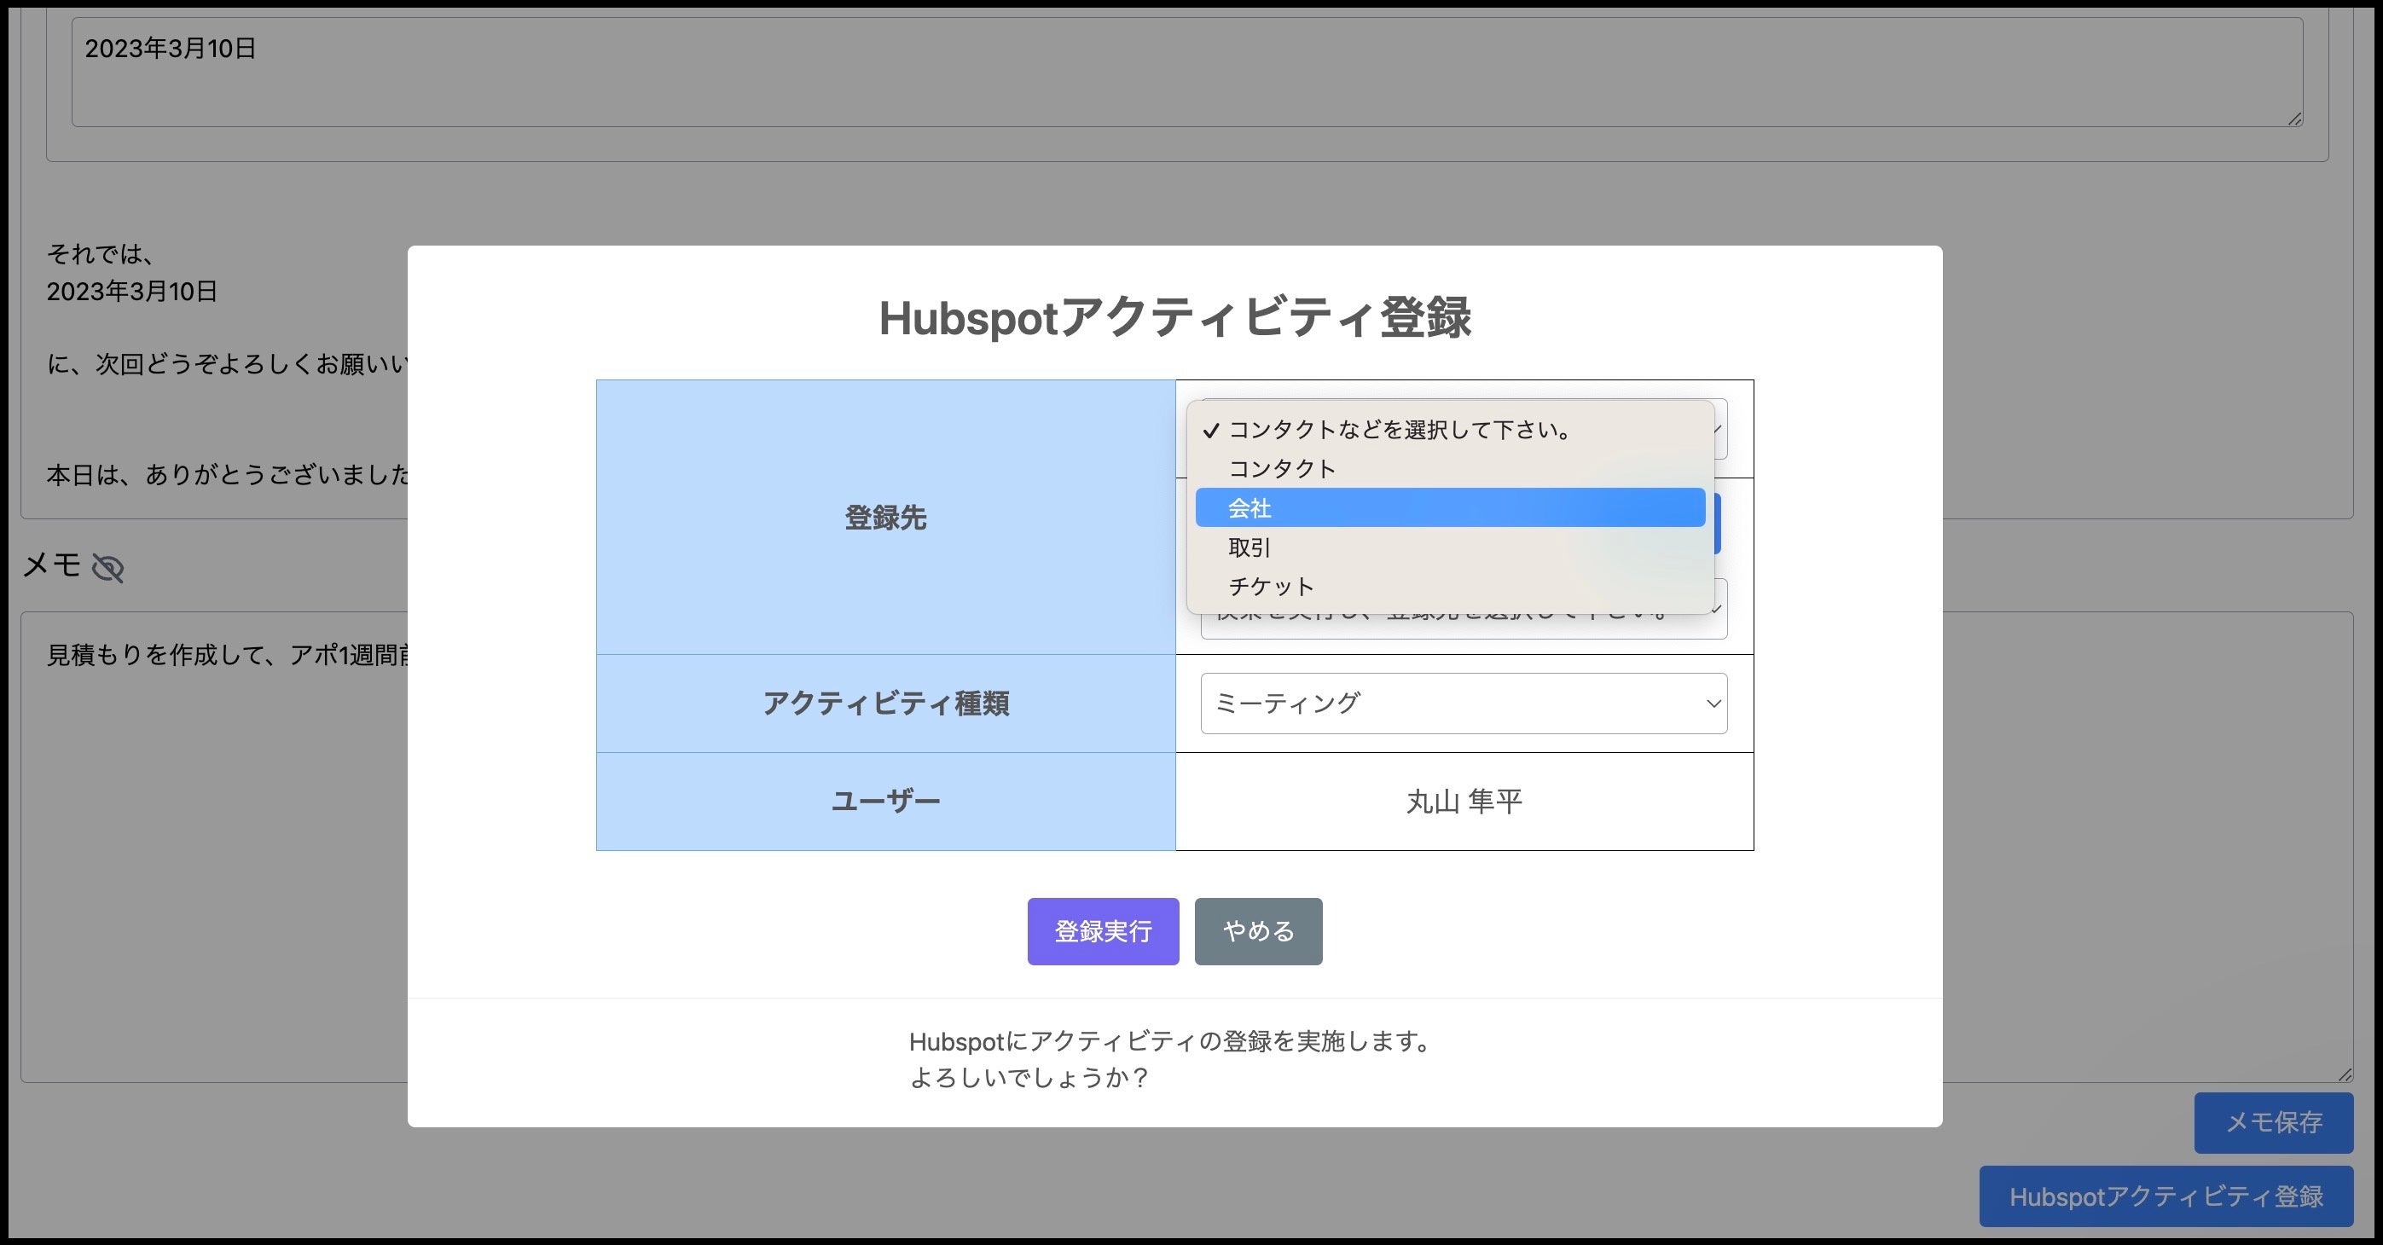Toggle the メモ visibility eye-slash icon

(108, 568)
